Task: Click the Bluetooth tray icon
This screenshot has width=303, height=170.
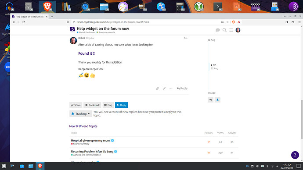Action: (x=267, y=166)
